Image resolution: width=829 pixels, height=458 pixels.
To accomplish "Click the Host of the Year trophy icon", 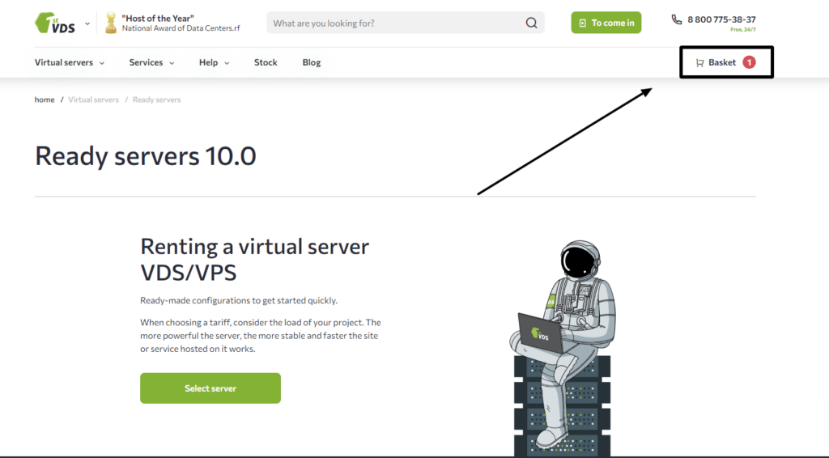I will 110,23.
